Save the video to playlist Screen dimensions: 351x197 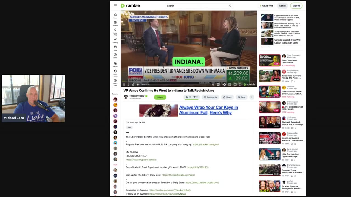(x=242, y=97)
